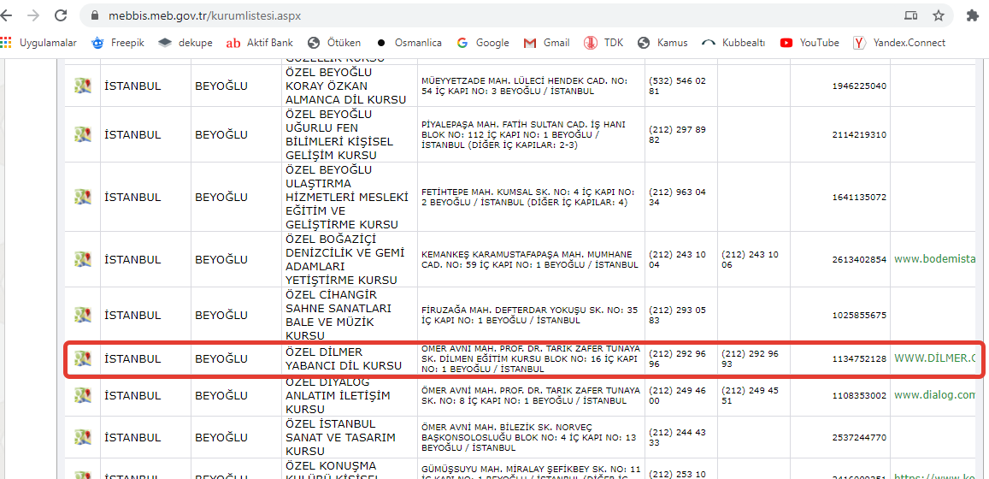The image size is (989, 479).
Task: Click phone number (212) 297 89 82
Action: tap(677, 134)
